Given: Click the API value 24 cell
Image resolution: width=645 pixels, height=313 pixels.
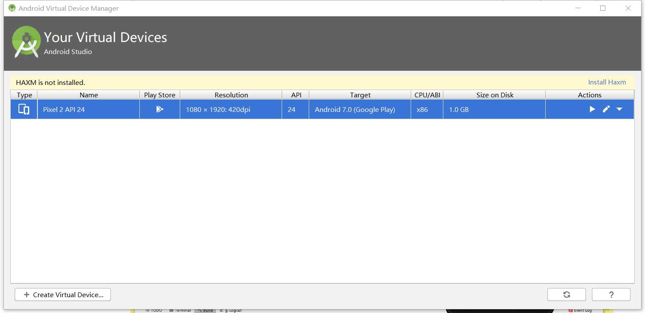Looking at the screenshot, I should (295, 109).
